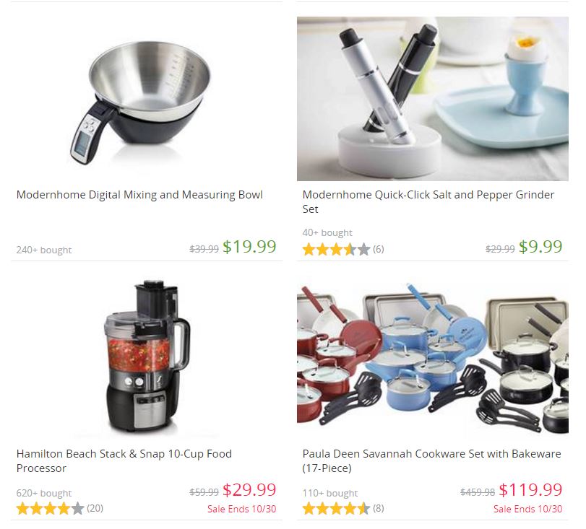Image resolution: width=586 pixels, height=529 pixels.
Task: Click 'Modernhome Quick-Click Salt and Pepper Grinder Set' title
Action: [x=428, y=201]
